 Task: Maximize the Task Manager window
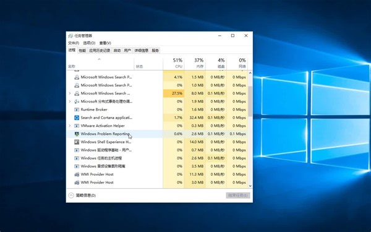[232, 36]
